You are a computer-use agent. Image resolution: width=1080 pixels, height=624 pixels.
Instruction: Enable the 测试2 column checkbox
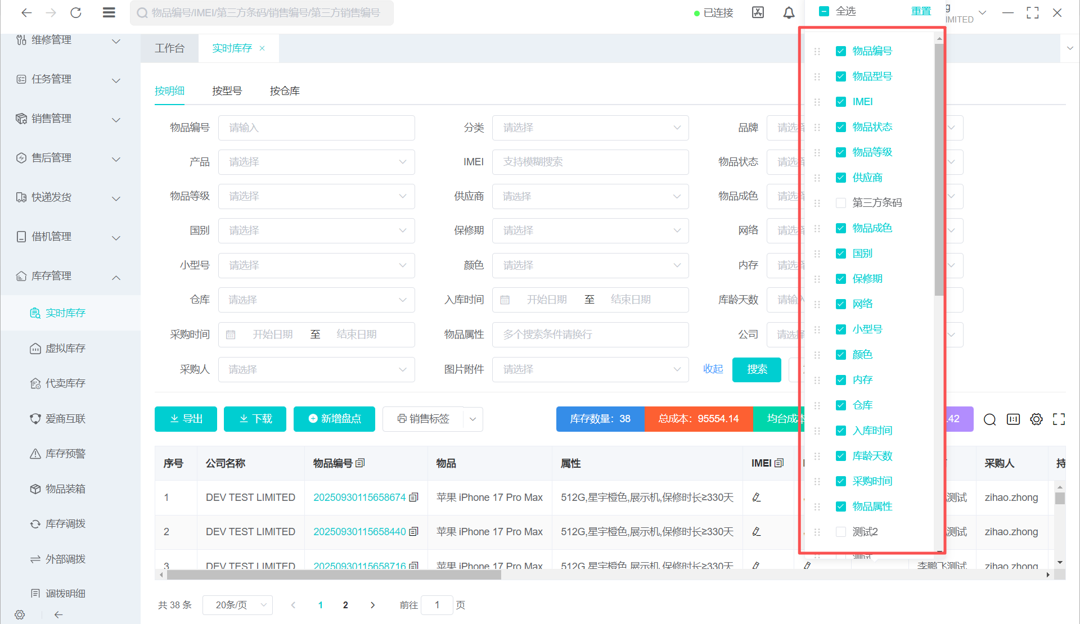(841, 532)
